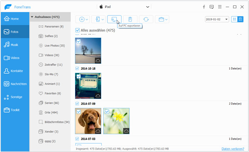Go to the Musik sidebar tab
This screenshot has height=152, width=249.
tap(15, 45)
